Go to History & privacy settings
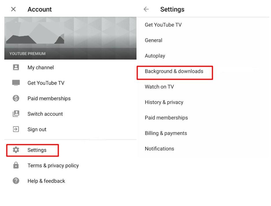 (x=164, y=102)
